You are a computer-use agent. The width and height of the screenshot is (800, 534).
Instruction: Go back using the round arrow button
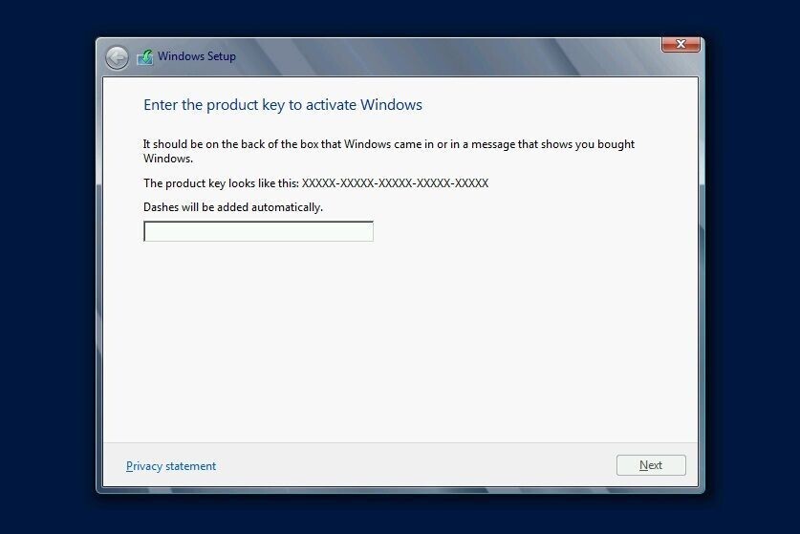click(x=117, y=57)
